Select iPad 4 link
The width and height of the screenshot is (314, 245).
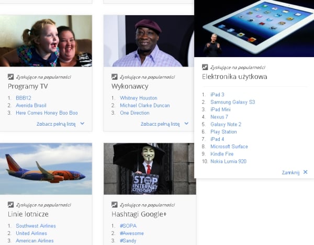pyautogui.click(x=217, y=139)
